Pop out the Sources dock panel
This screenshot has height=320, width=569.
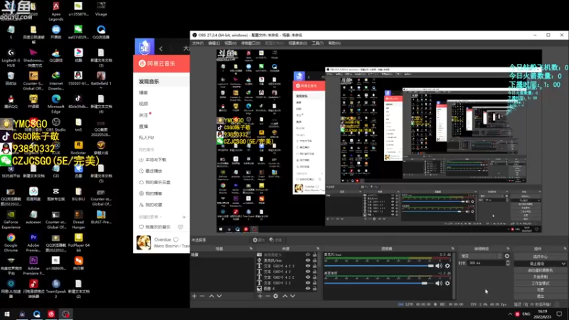coord(317,248)
